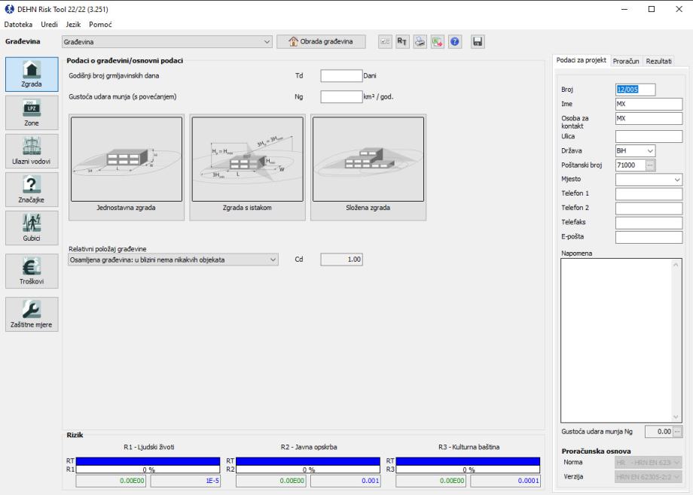Image resolution: width=693 pixels, height=495 pixels.
Task: Open the Gubici losses section
Action: tap(32, 228)
